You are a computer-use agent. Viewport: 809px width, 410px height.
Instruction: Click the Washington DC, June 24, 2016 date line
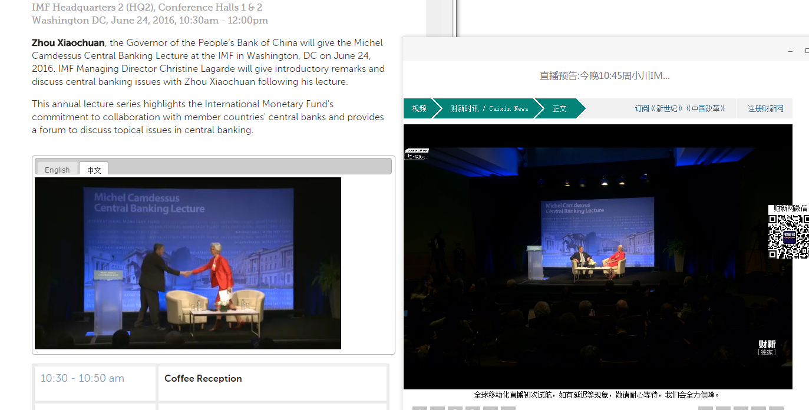150,20
